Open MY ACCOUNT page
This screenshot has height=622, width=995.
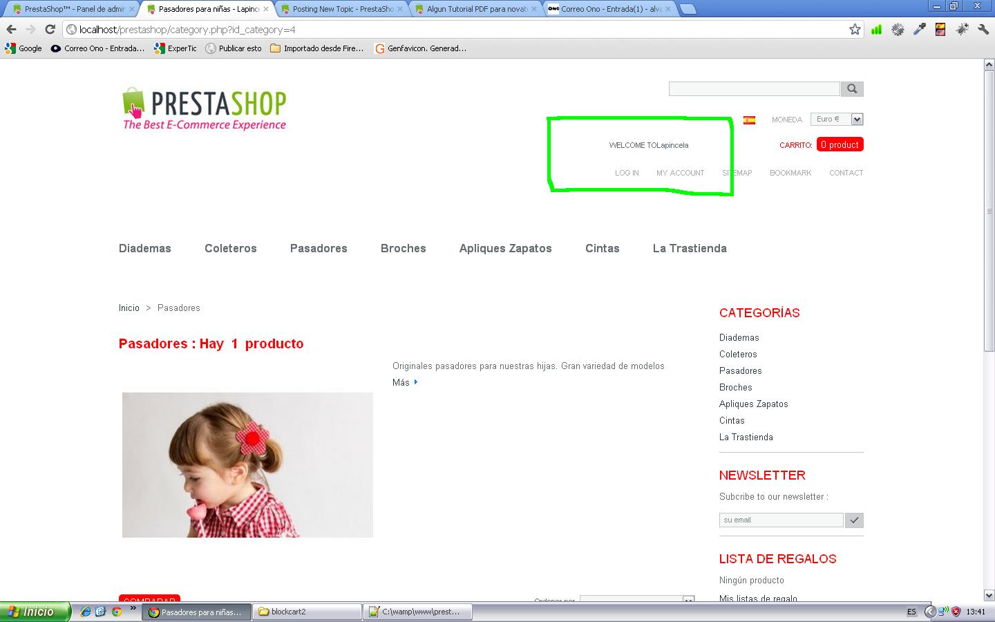[x=681, y=173]
